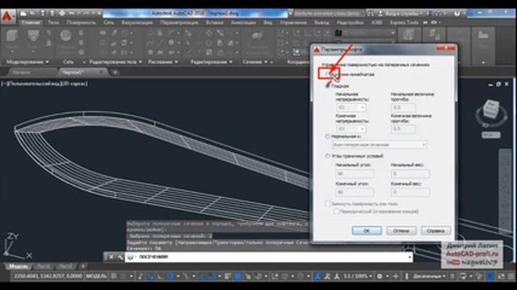This screenshot has height=290, width=517.
Task: Click the command line customize wrench icon
Action: point(120,257)
